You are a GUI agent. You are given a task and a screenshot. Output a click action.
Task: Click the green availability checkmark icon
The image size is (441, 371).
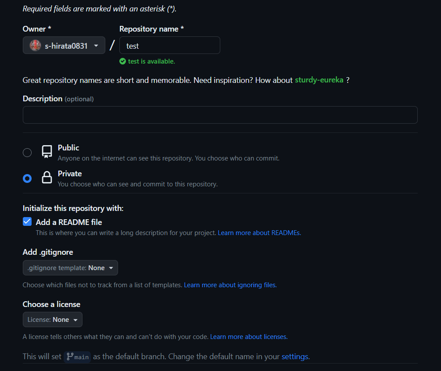click(x=122, y=61)
